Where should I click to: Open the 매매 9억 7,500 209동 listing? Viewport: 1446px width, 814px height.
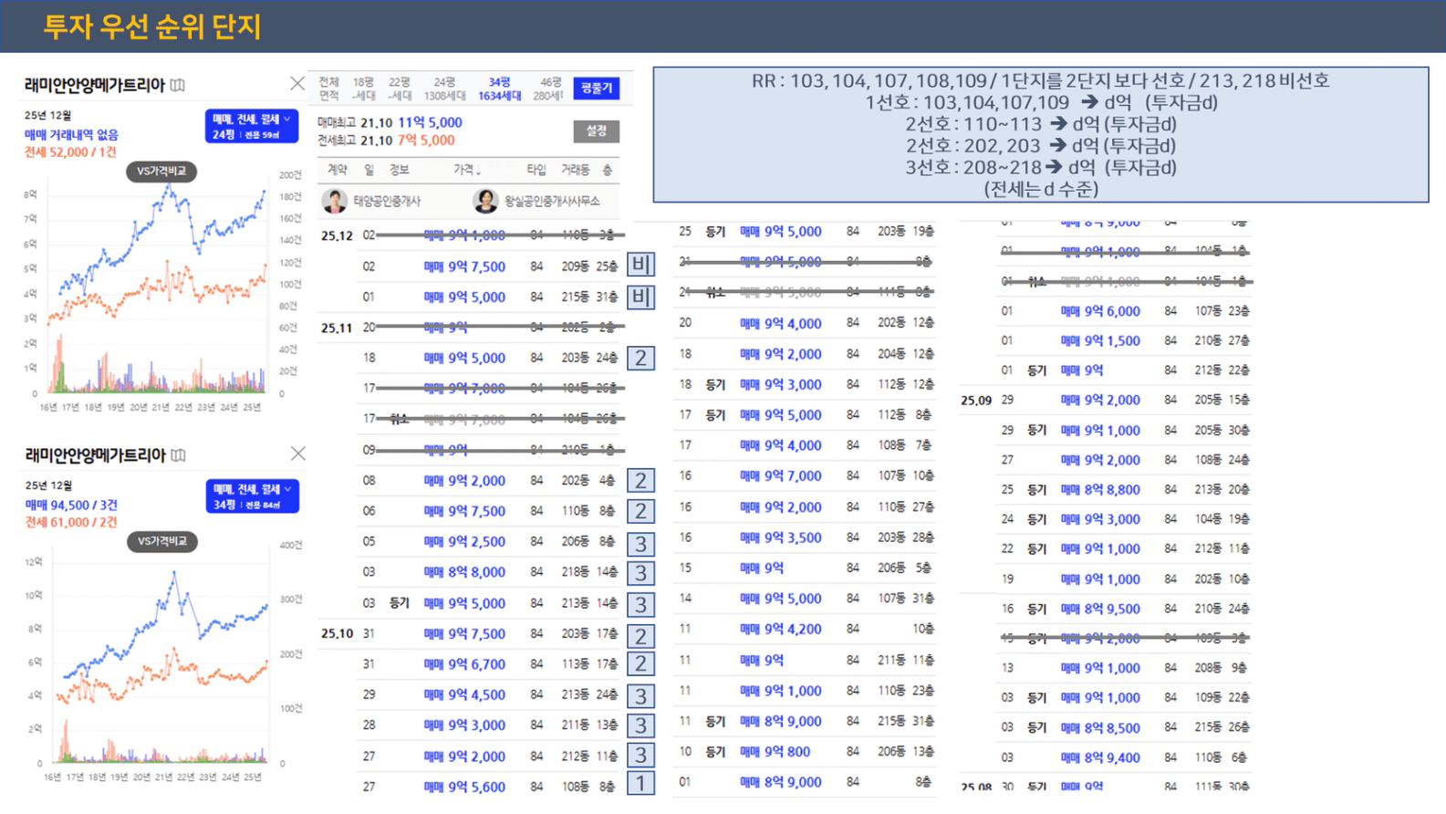tap(464, 266)
